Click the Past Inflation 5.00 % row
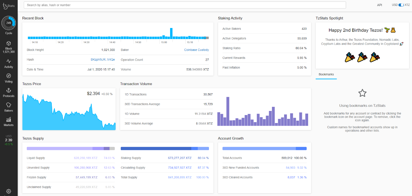This screenshot has width=412, height=196. tap(265, 68)
